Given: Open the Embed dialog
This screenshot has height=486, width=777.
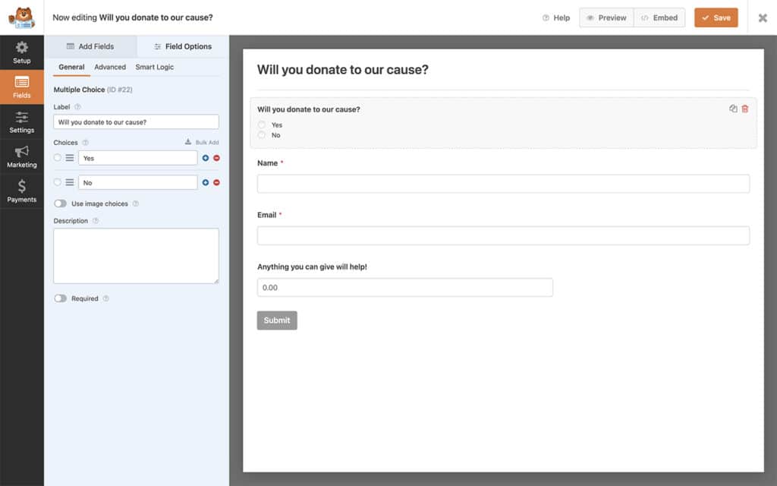Looking at the screenshot, I should (659, 17).
